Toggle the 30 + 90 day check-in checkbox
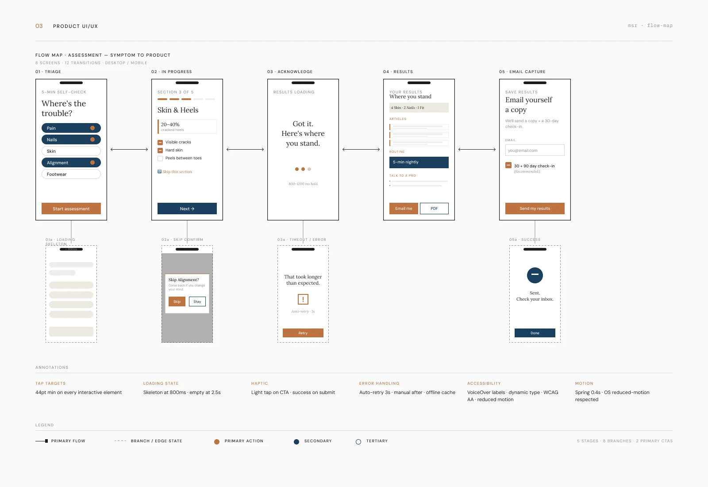Viewport: 708px width, 487px height. point(508,165)
